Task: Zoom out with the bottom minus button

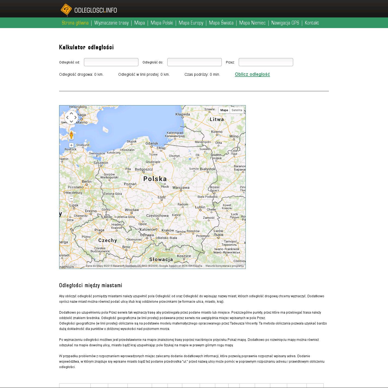Action: pyautogui.click(x=71, y=199)
